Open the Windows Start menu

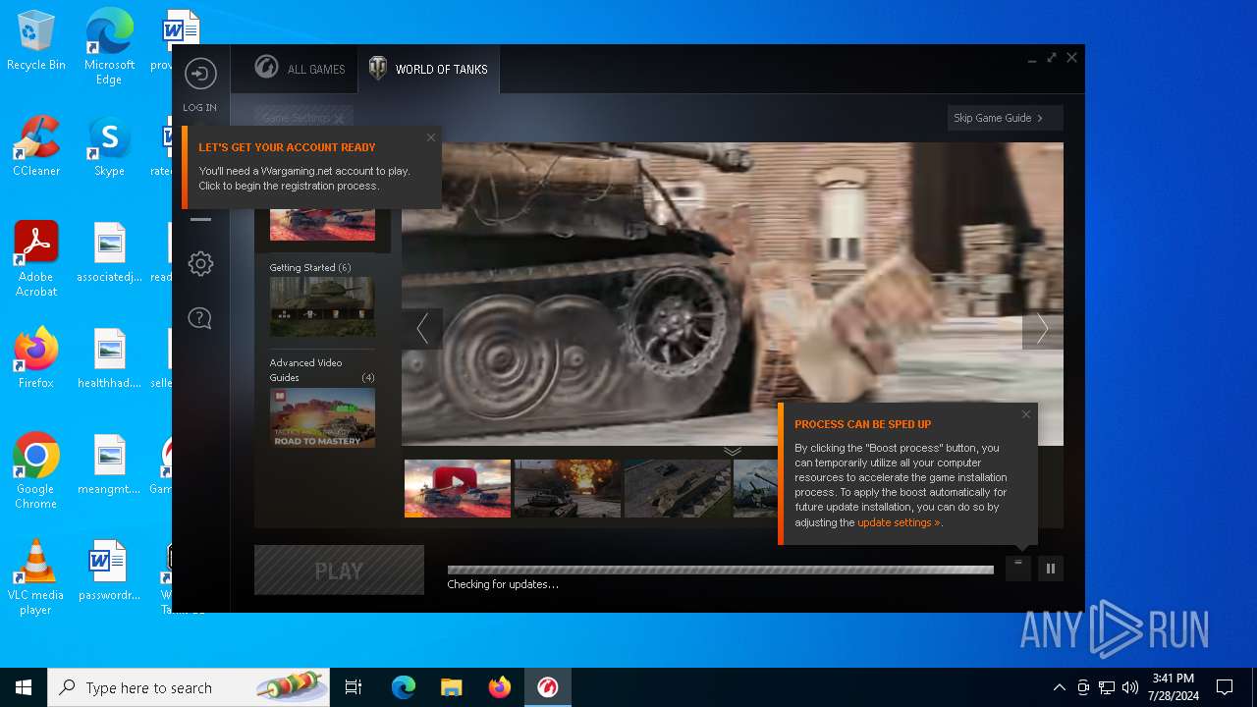click(24, 687)
